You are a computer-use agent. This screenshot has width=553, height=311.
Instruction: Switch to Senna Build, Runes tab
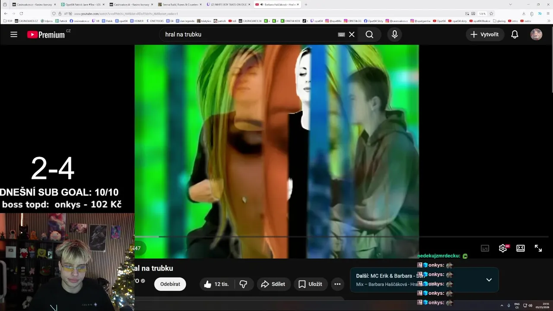point(180,4)
